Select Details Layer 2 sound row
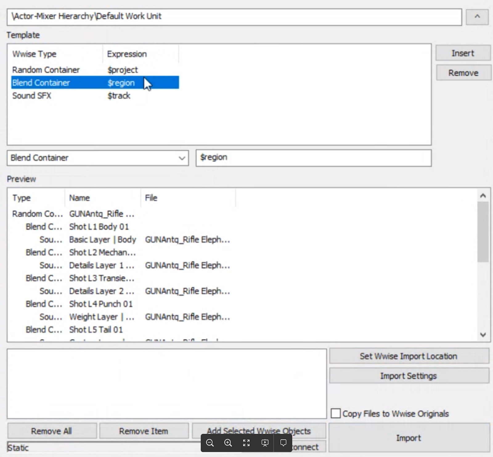493x457 pixels. (x=123, y=291)
